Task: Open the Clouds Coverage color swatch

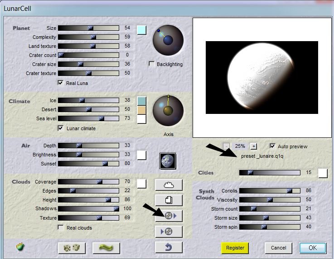Action: tap(142, 184)
